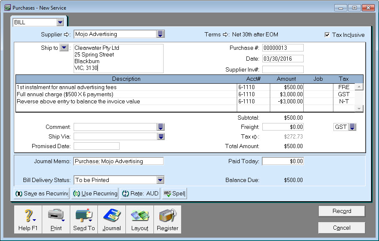Image resolution: width=379 pixels, height=241 pixels.
Task: Click Save as Recurring button
Action: tap(42, 194)
